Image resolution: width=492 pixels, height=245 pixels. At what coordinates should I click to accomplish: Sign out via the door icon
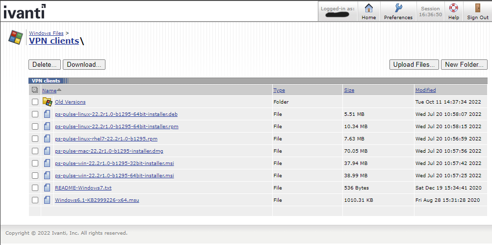(x=478, y=8)
